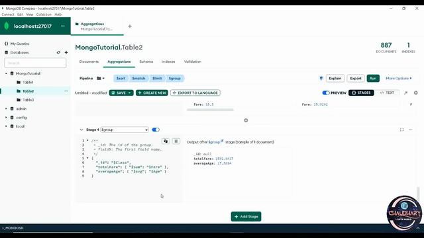The width and height of the screenshot is (424, 238).
Task: Expand the MONGOSH shell panel arrow
Action: pyautogui.click(x=418, y=228)
